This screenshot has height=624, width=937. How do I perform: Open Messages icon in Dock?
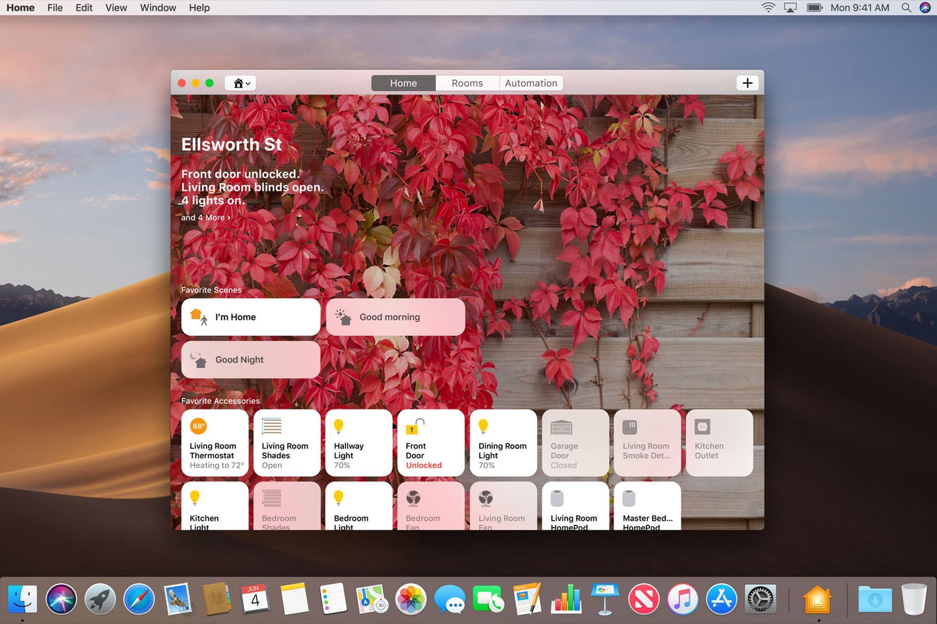[x=449, y=599]
